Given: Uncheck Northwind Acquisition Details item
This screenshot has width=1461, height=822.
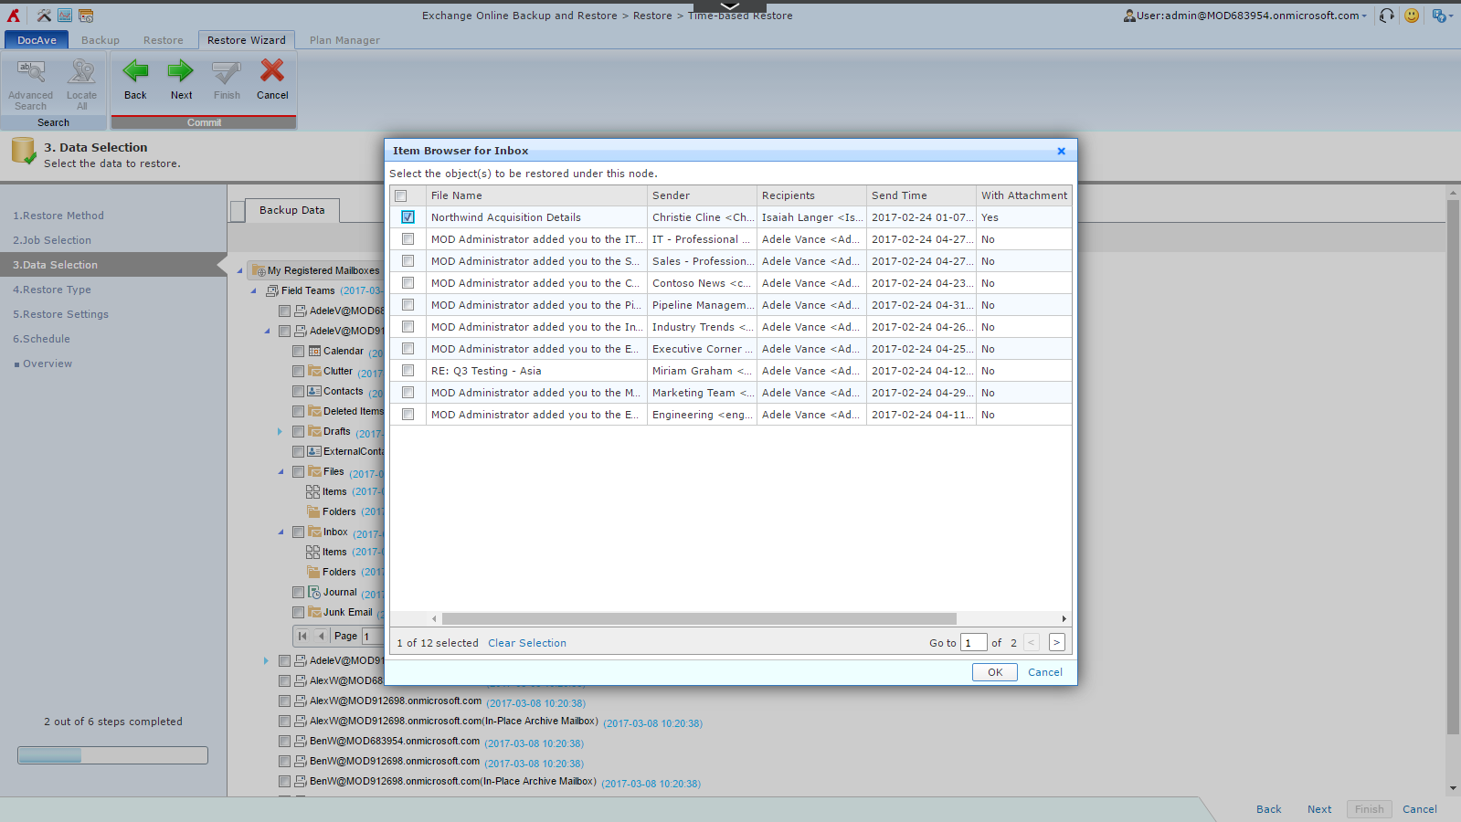Looking at the screenshot, I should coord(408,216).
